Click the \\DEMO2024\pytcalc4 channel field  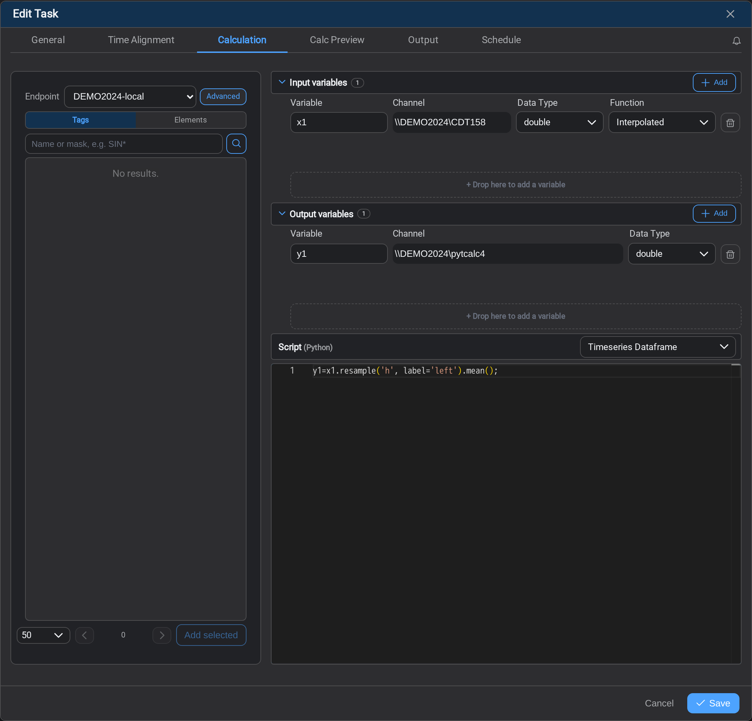508,254
